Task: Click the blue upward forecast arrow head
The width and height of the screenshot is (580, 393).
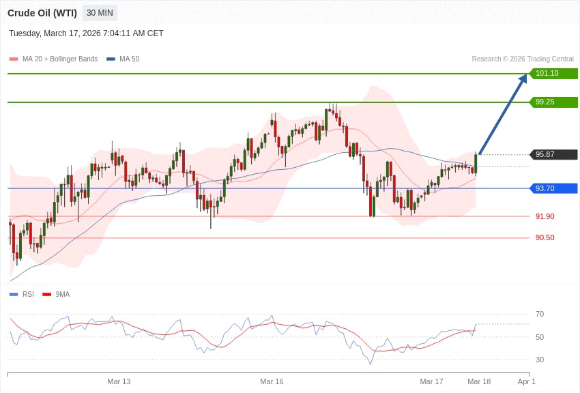Action: (523, 79)
